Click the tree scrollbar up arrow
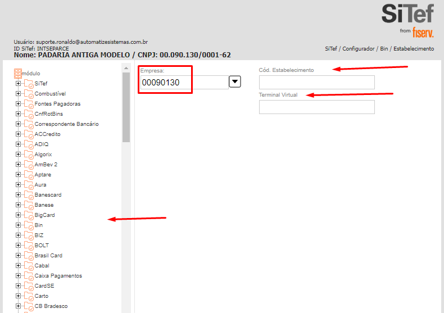Screen dimensions: 444x313 pyautogui.click(x=126, y=68)
